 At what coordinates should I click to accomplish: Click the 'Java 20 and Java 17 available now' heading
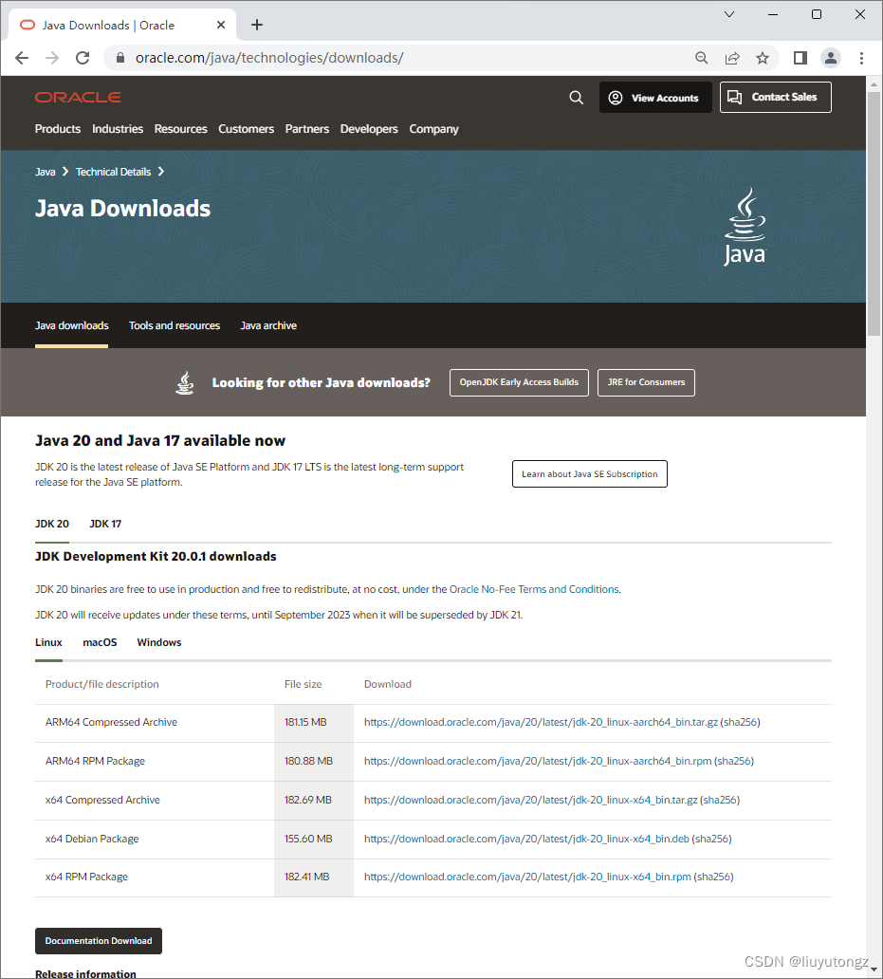click(160, 441)
